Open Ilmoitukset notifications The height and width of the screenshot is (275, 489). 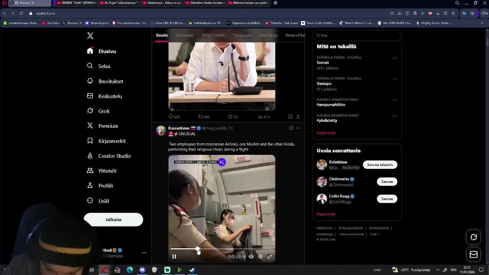click(x=105, y=81)
